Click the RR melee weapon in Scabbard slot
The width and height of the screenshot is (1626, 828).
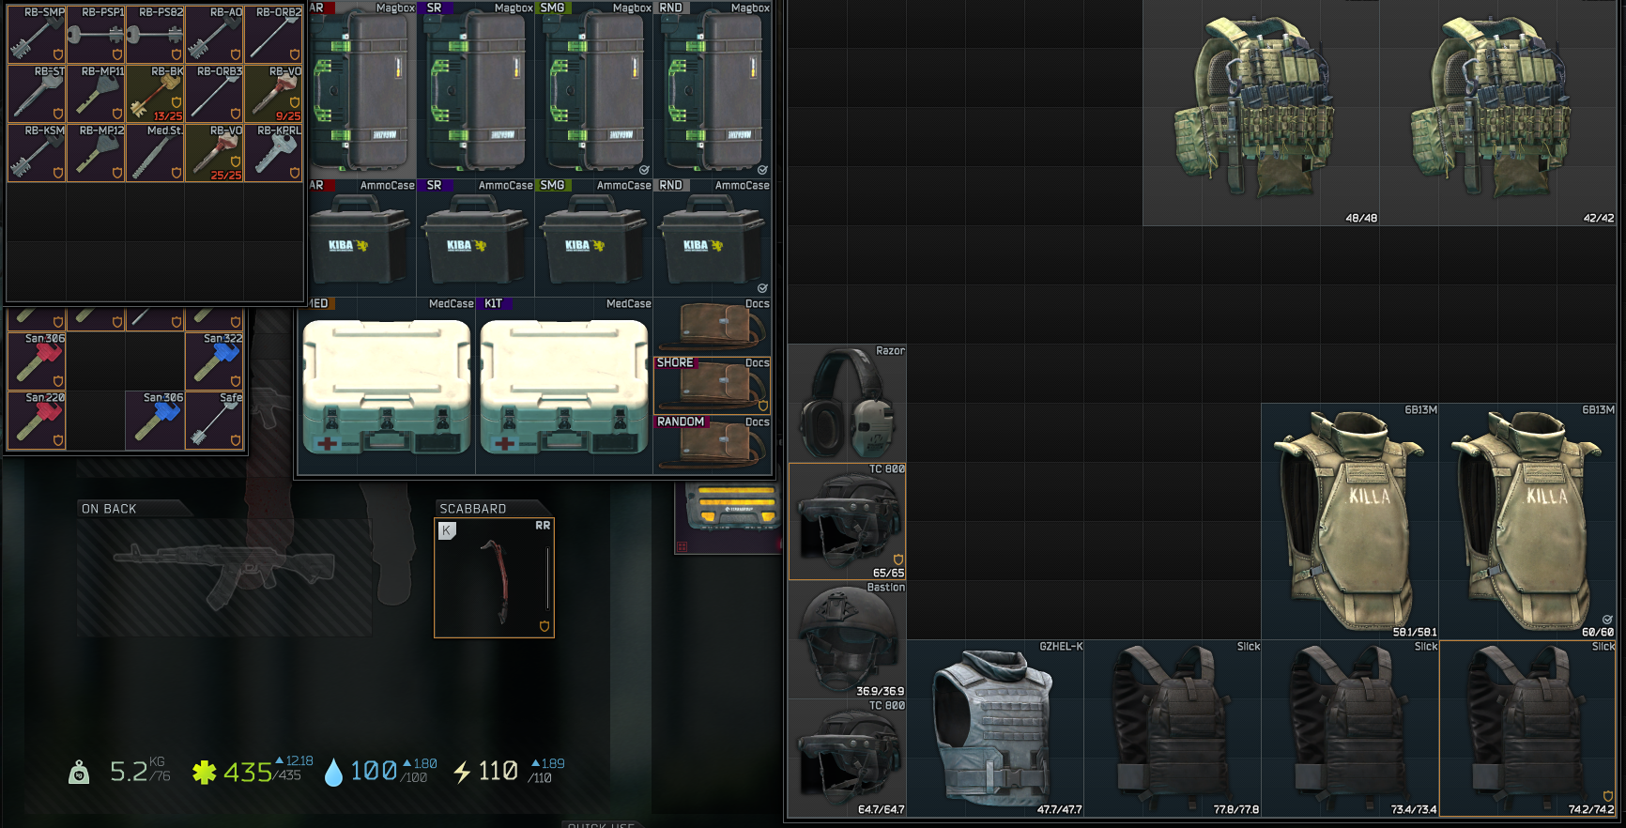point(495,578)
